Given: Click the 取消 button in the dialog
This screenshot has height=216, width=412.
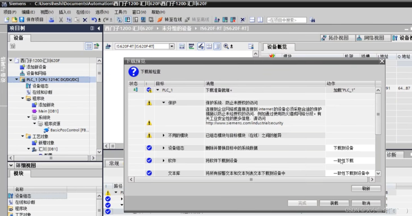Looking at the screenshot, I should (366, 203).
